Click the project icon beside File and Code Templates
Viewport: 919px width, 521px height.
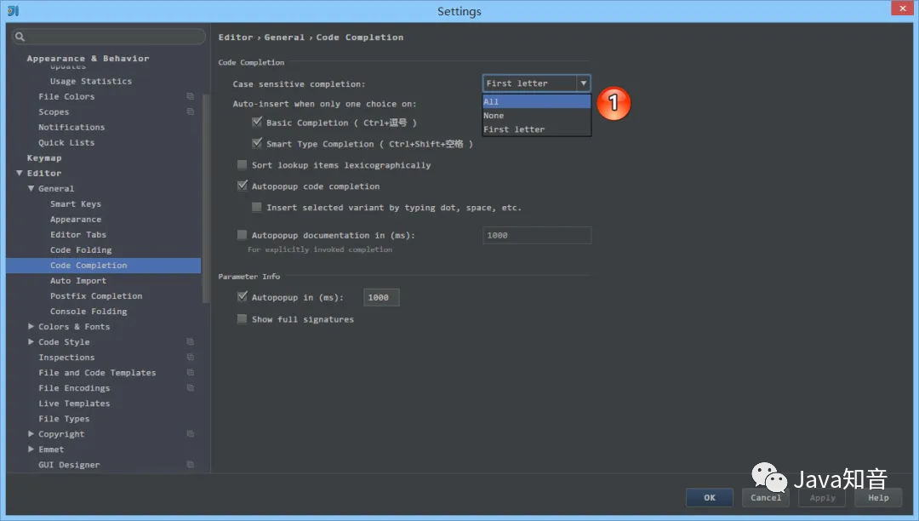click(x=191, y=372)
